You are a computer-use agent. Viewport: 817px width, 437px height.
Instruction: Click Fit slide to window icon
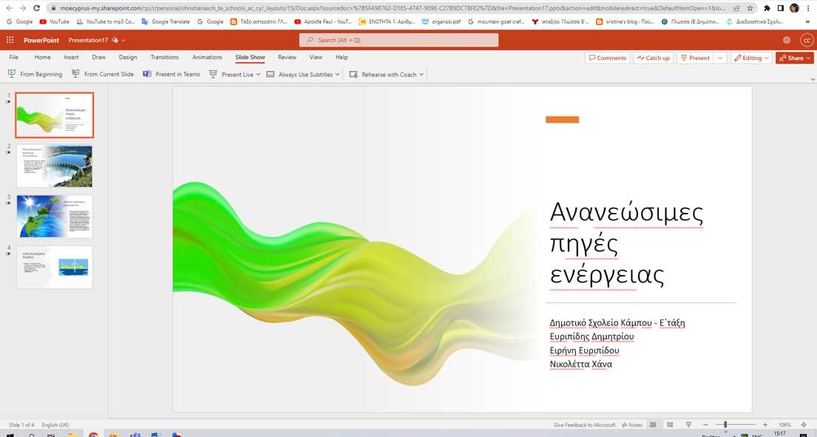click(x=804, y=425)
